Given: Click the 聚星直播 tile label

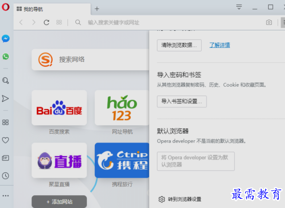Looking at the screenshot, I should 59,184.
